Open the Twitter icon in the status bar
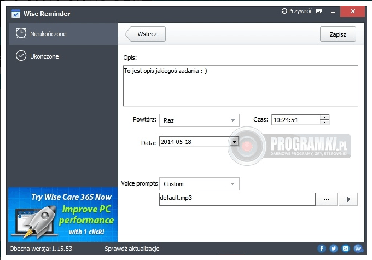 click(x=333, y=249)
